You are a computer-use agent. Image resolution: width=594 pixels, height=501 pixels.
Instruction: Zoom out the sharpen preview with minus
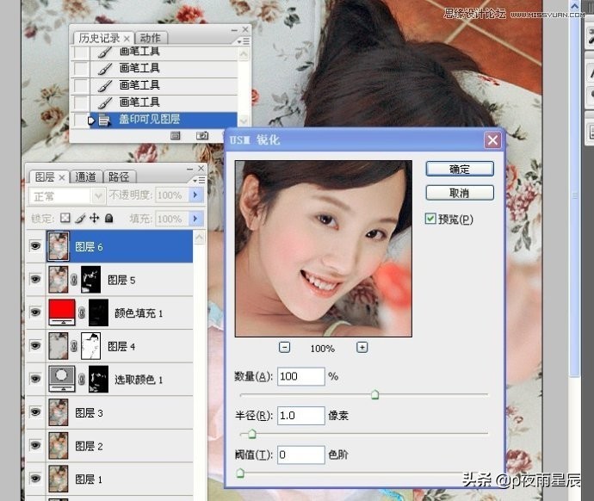pyautogui.click(x=284, y=347)
